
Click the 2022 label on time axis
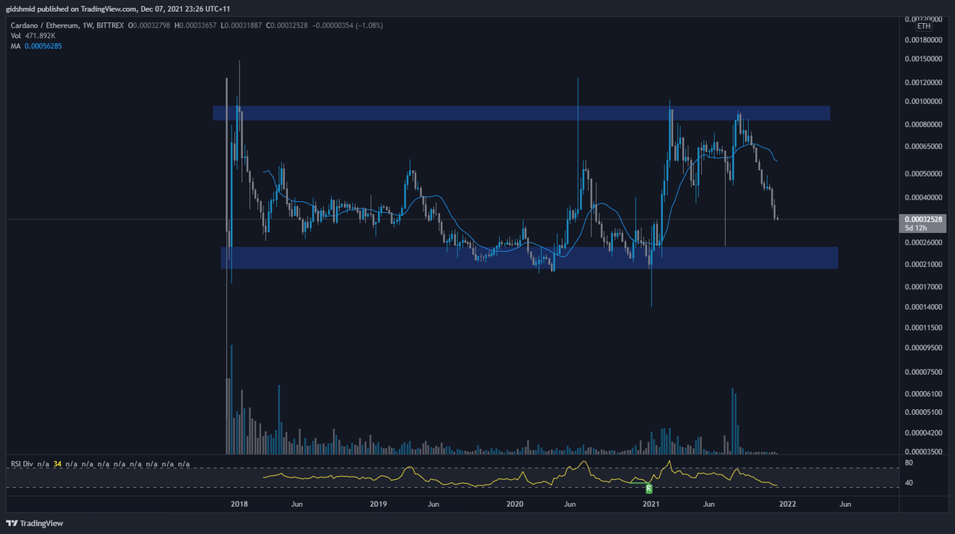787,504
